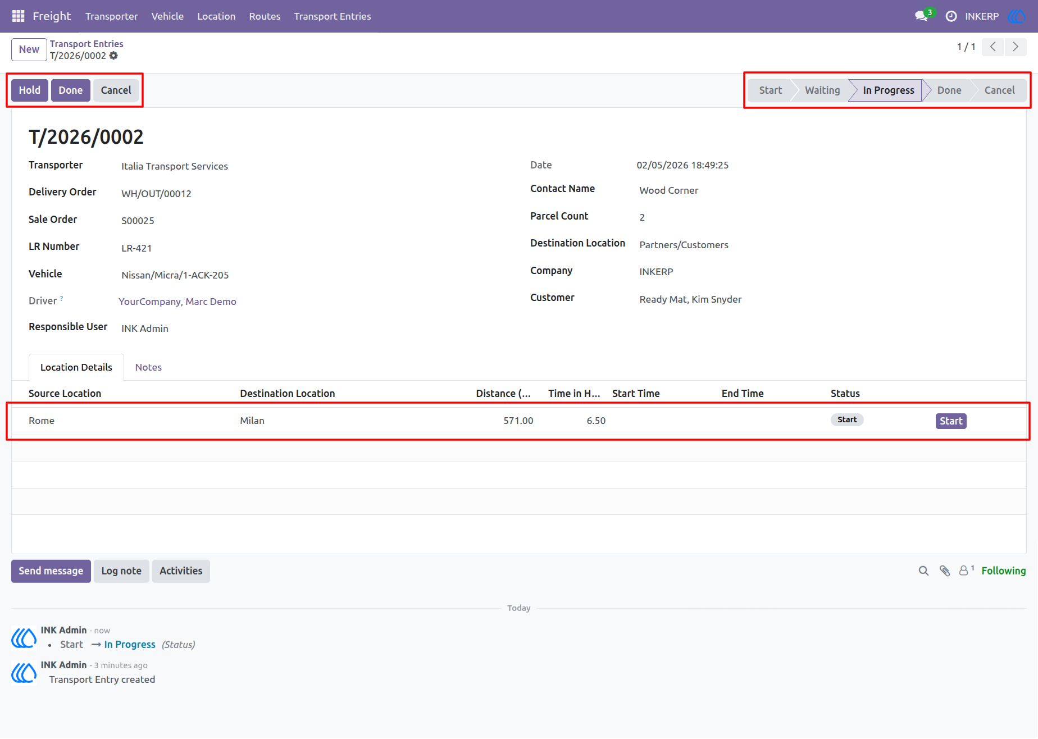Open driver YourCompany, Marc Demo link

[x=177, y=302]
